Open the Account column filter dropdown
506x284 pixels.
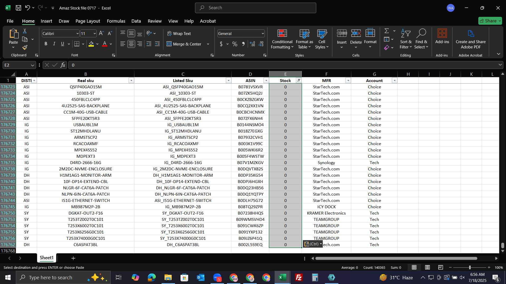(395, 80)
